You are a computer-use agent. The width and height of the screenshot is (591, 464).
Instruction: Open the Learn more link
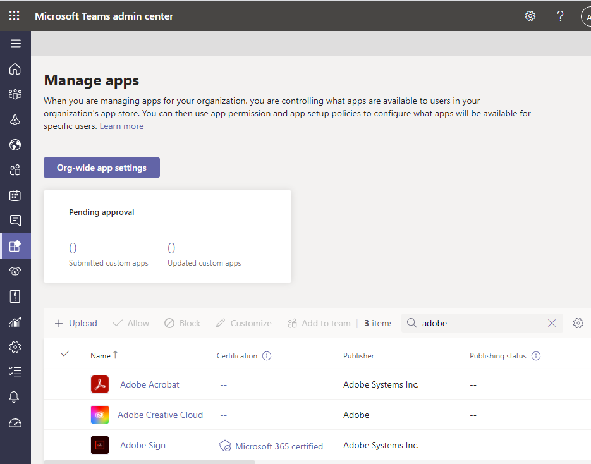click(x=122, y=126)
